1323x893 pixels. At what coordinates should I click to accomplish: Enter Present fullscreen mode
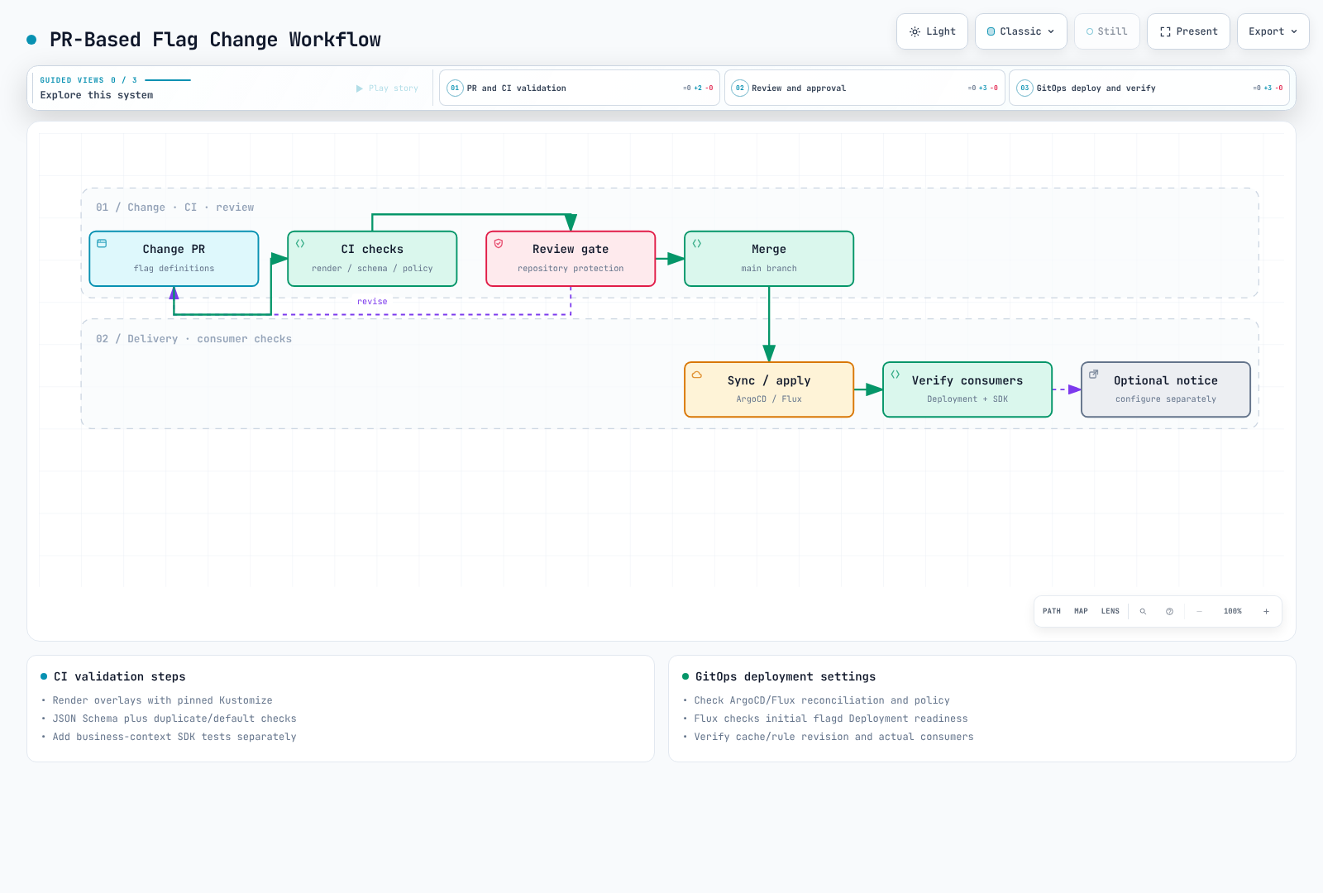(x=1188, y=31)
